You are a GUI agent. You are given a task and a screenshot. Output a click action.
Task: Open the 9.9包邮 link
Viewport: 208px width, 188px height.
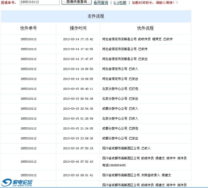tap(120, 3)
